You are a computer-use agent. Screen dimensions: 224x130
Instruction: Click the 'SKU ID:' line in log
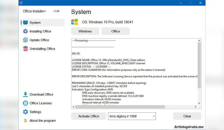pyautogui.click(x=76, y=53)
